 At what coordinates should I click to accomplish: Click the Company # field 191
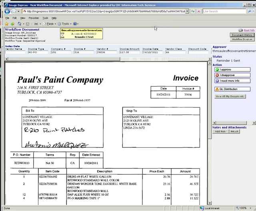(x=61, y=52)
